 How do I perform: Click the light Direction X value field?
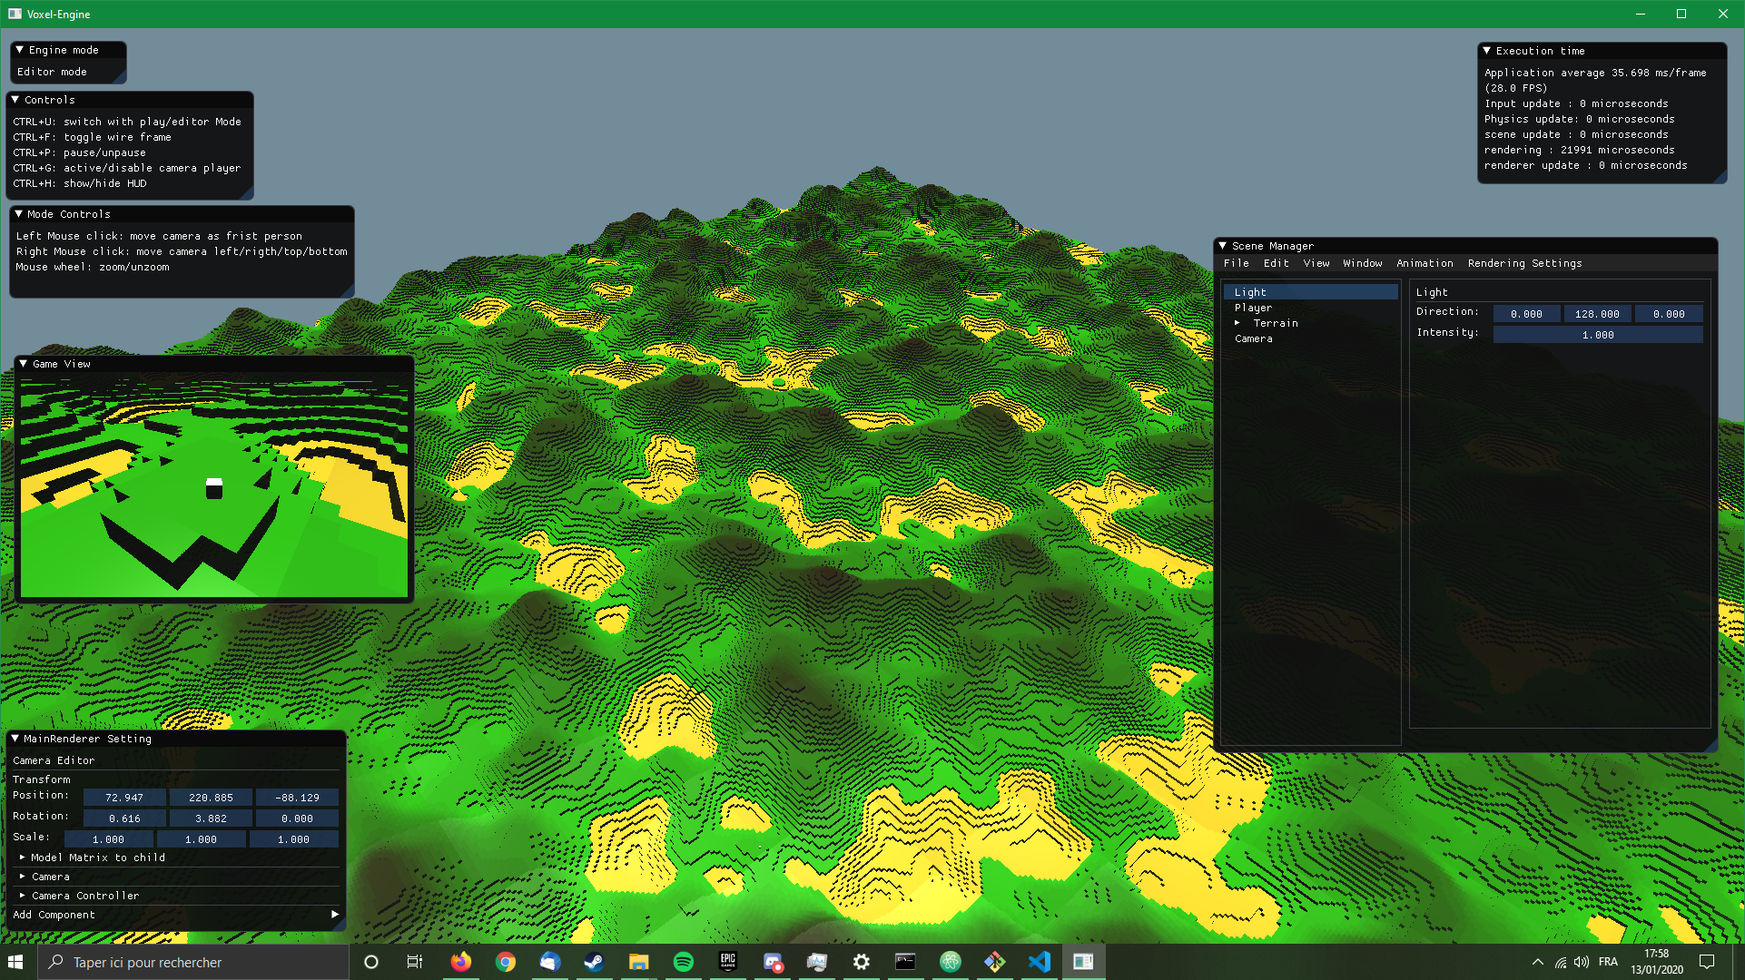point(1526,314)
